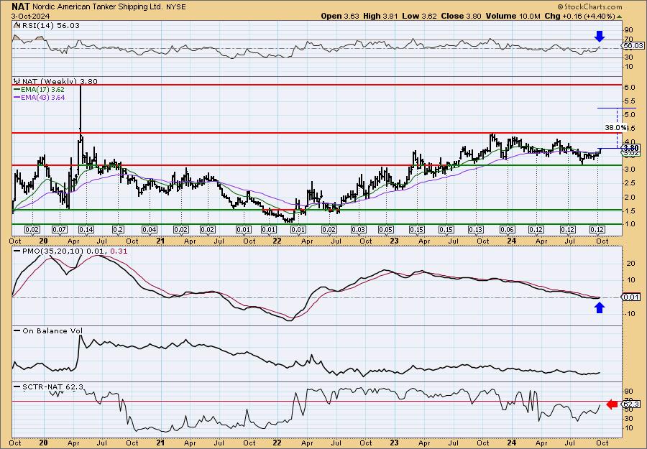Click the 3.80 price tag on price axis
647x449 pixels.
(632, 147)
